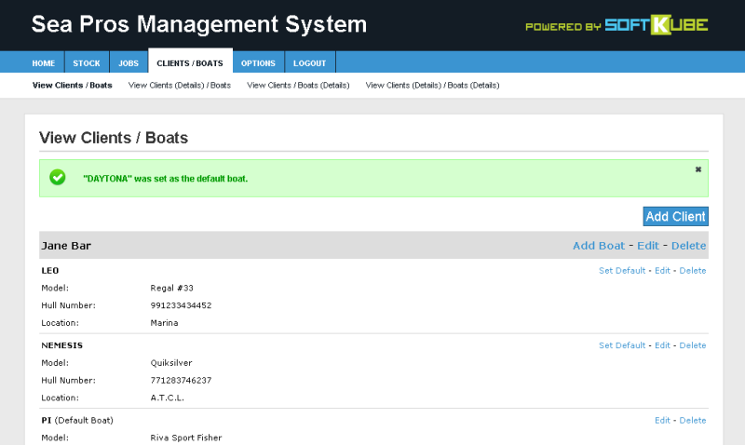Click the SoftKube logo in the header
Screen dimensions: 745x445
657,25
